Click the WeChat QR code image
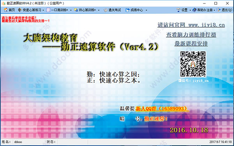234x146 pixels. (x=193, y=64)
